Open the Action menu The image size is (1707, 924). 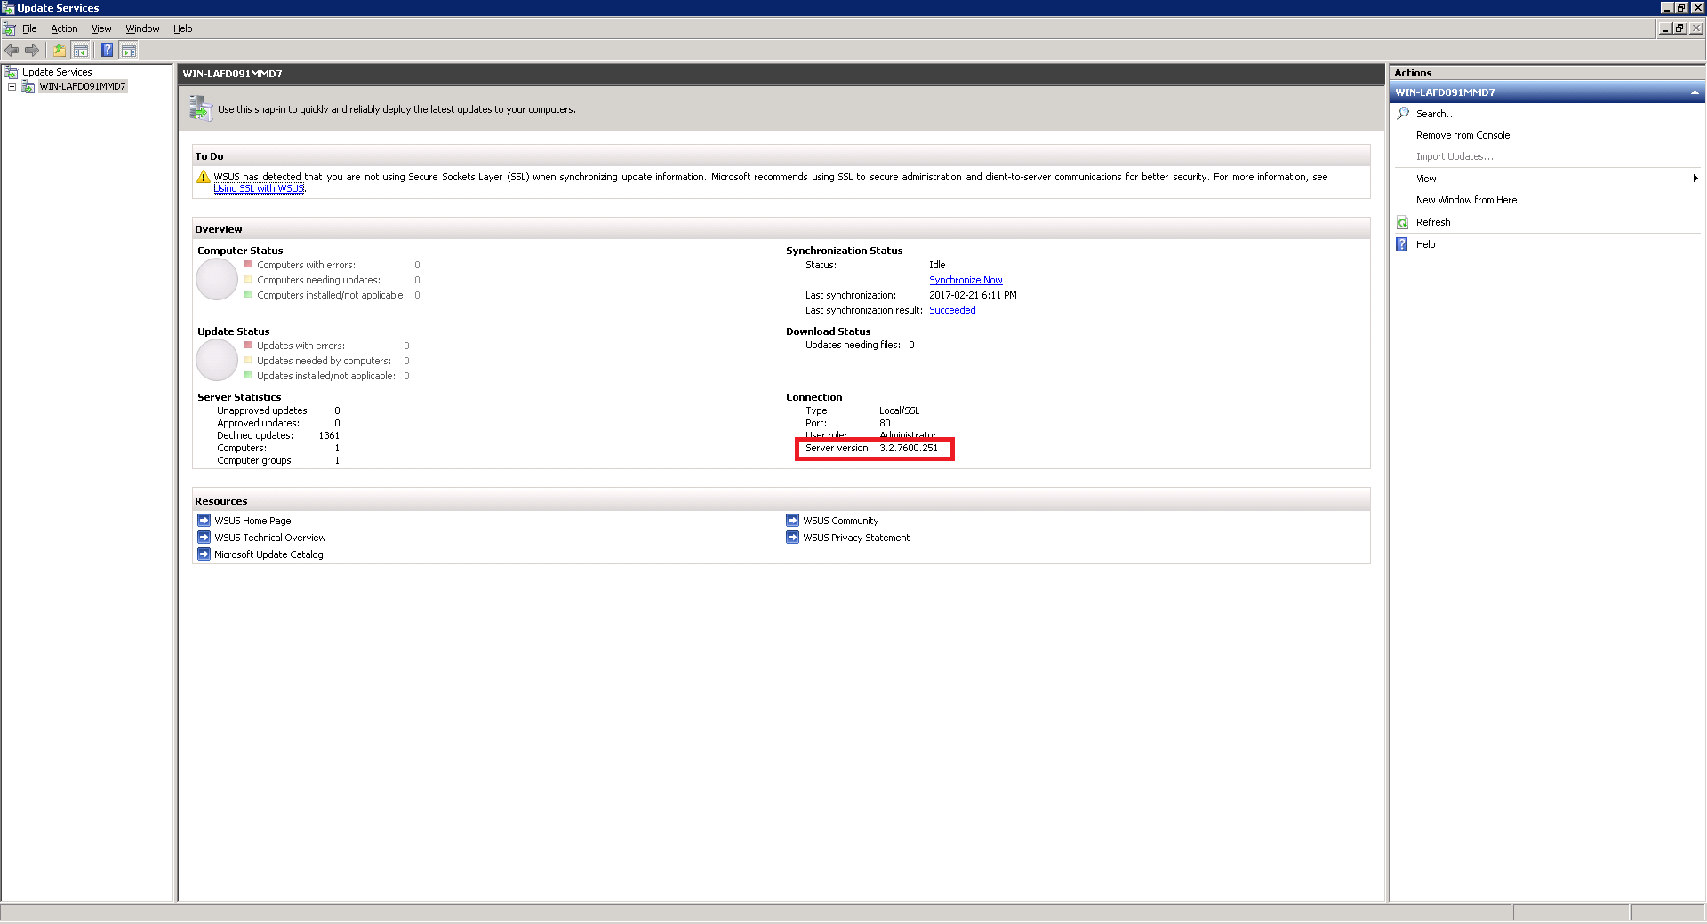(63, 28)
